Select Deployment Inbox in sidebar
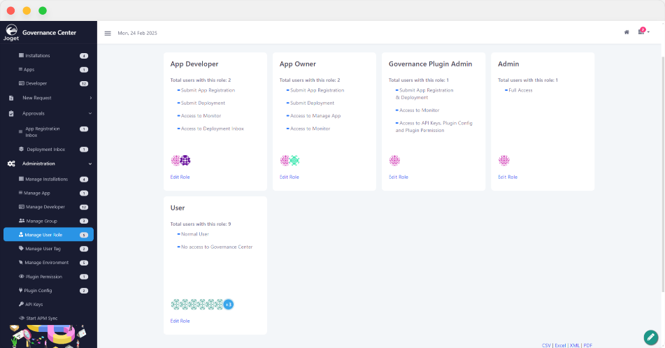Viewport: 665px width, 348px height. coord(45,150)
